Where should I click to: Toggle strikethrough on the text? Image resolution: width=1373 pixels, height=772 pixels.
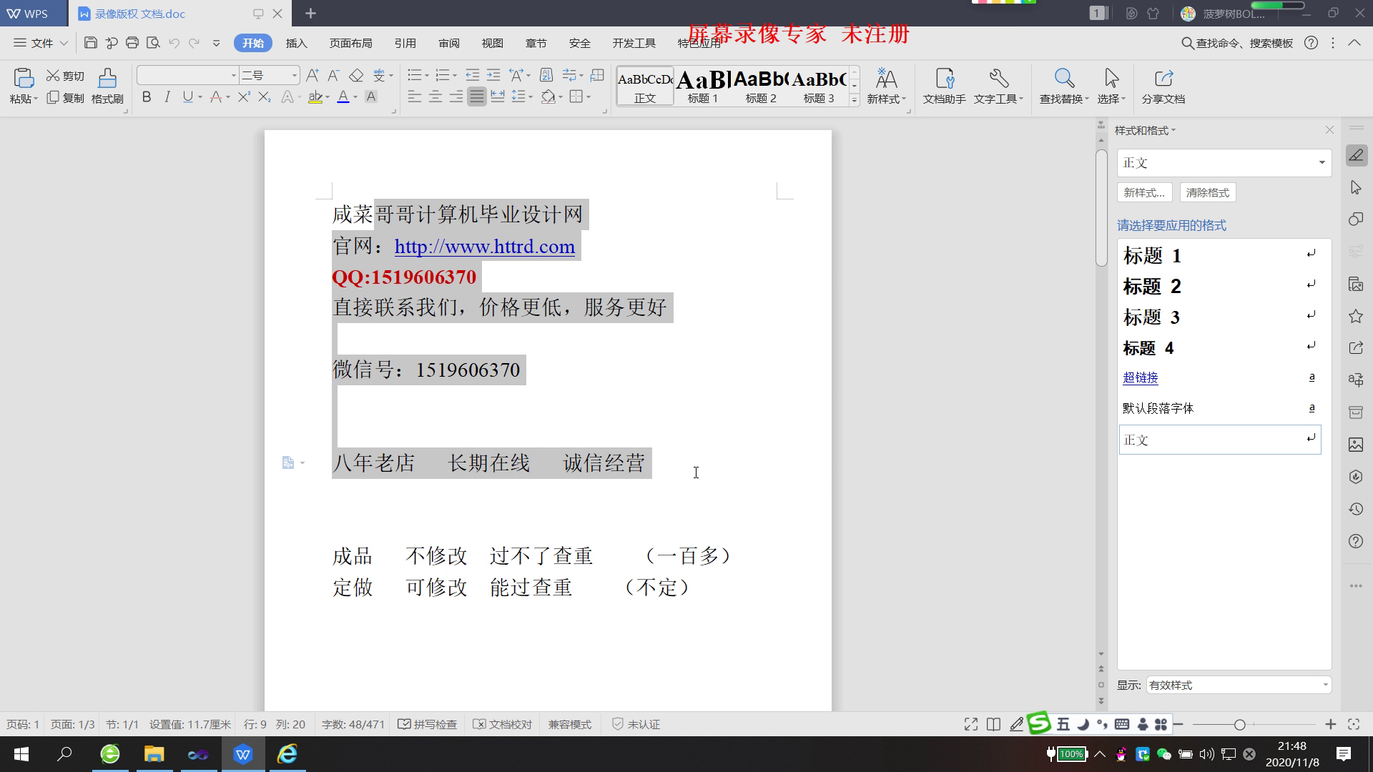click(216, 97)
